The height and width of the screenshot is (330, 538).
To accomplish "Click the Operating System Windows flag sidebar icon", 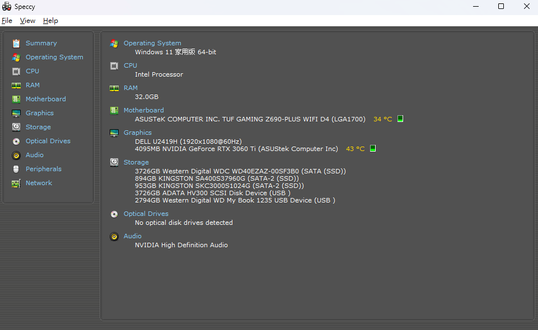I will pyautogui.click(x=16, y=57).
